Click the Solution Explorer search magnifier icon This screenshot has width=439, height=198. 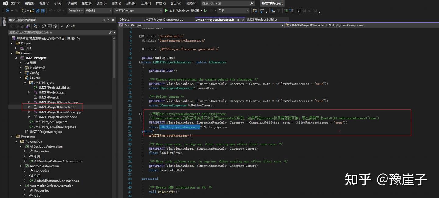(111, 33)
